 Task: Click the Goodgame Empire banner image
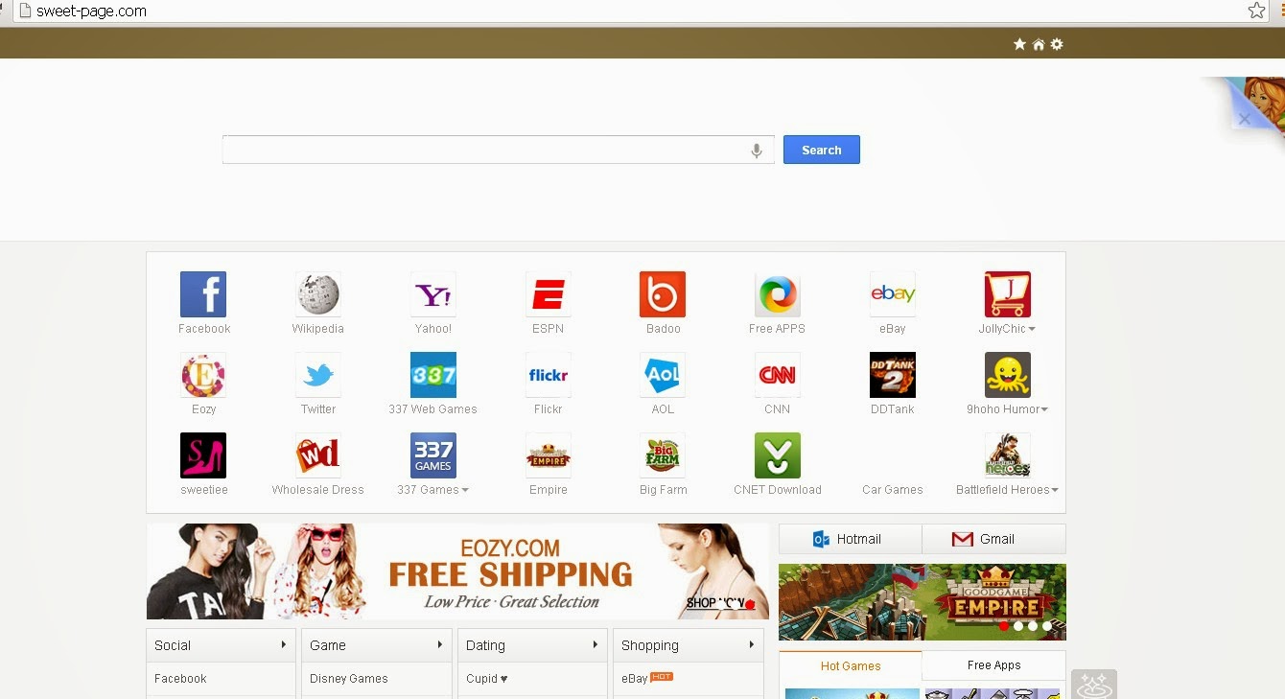click(x=923, y=602)
